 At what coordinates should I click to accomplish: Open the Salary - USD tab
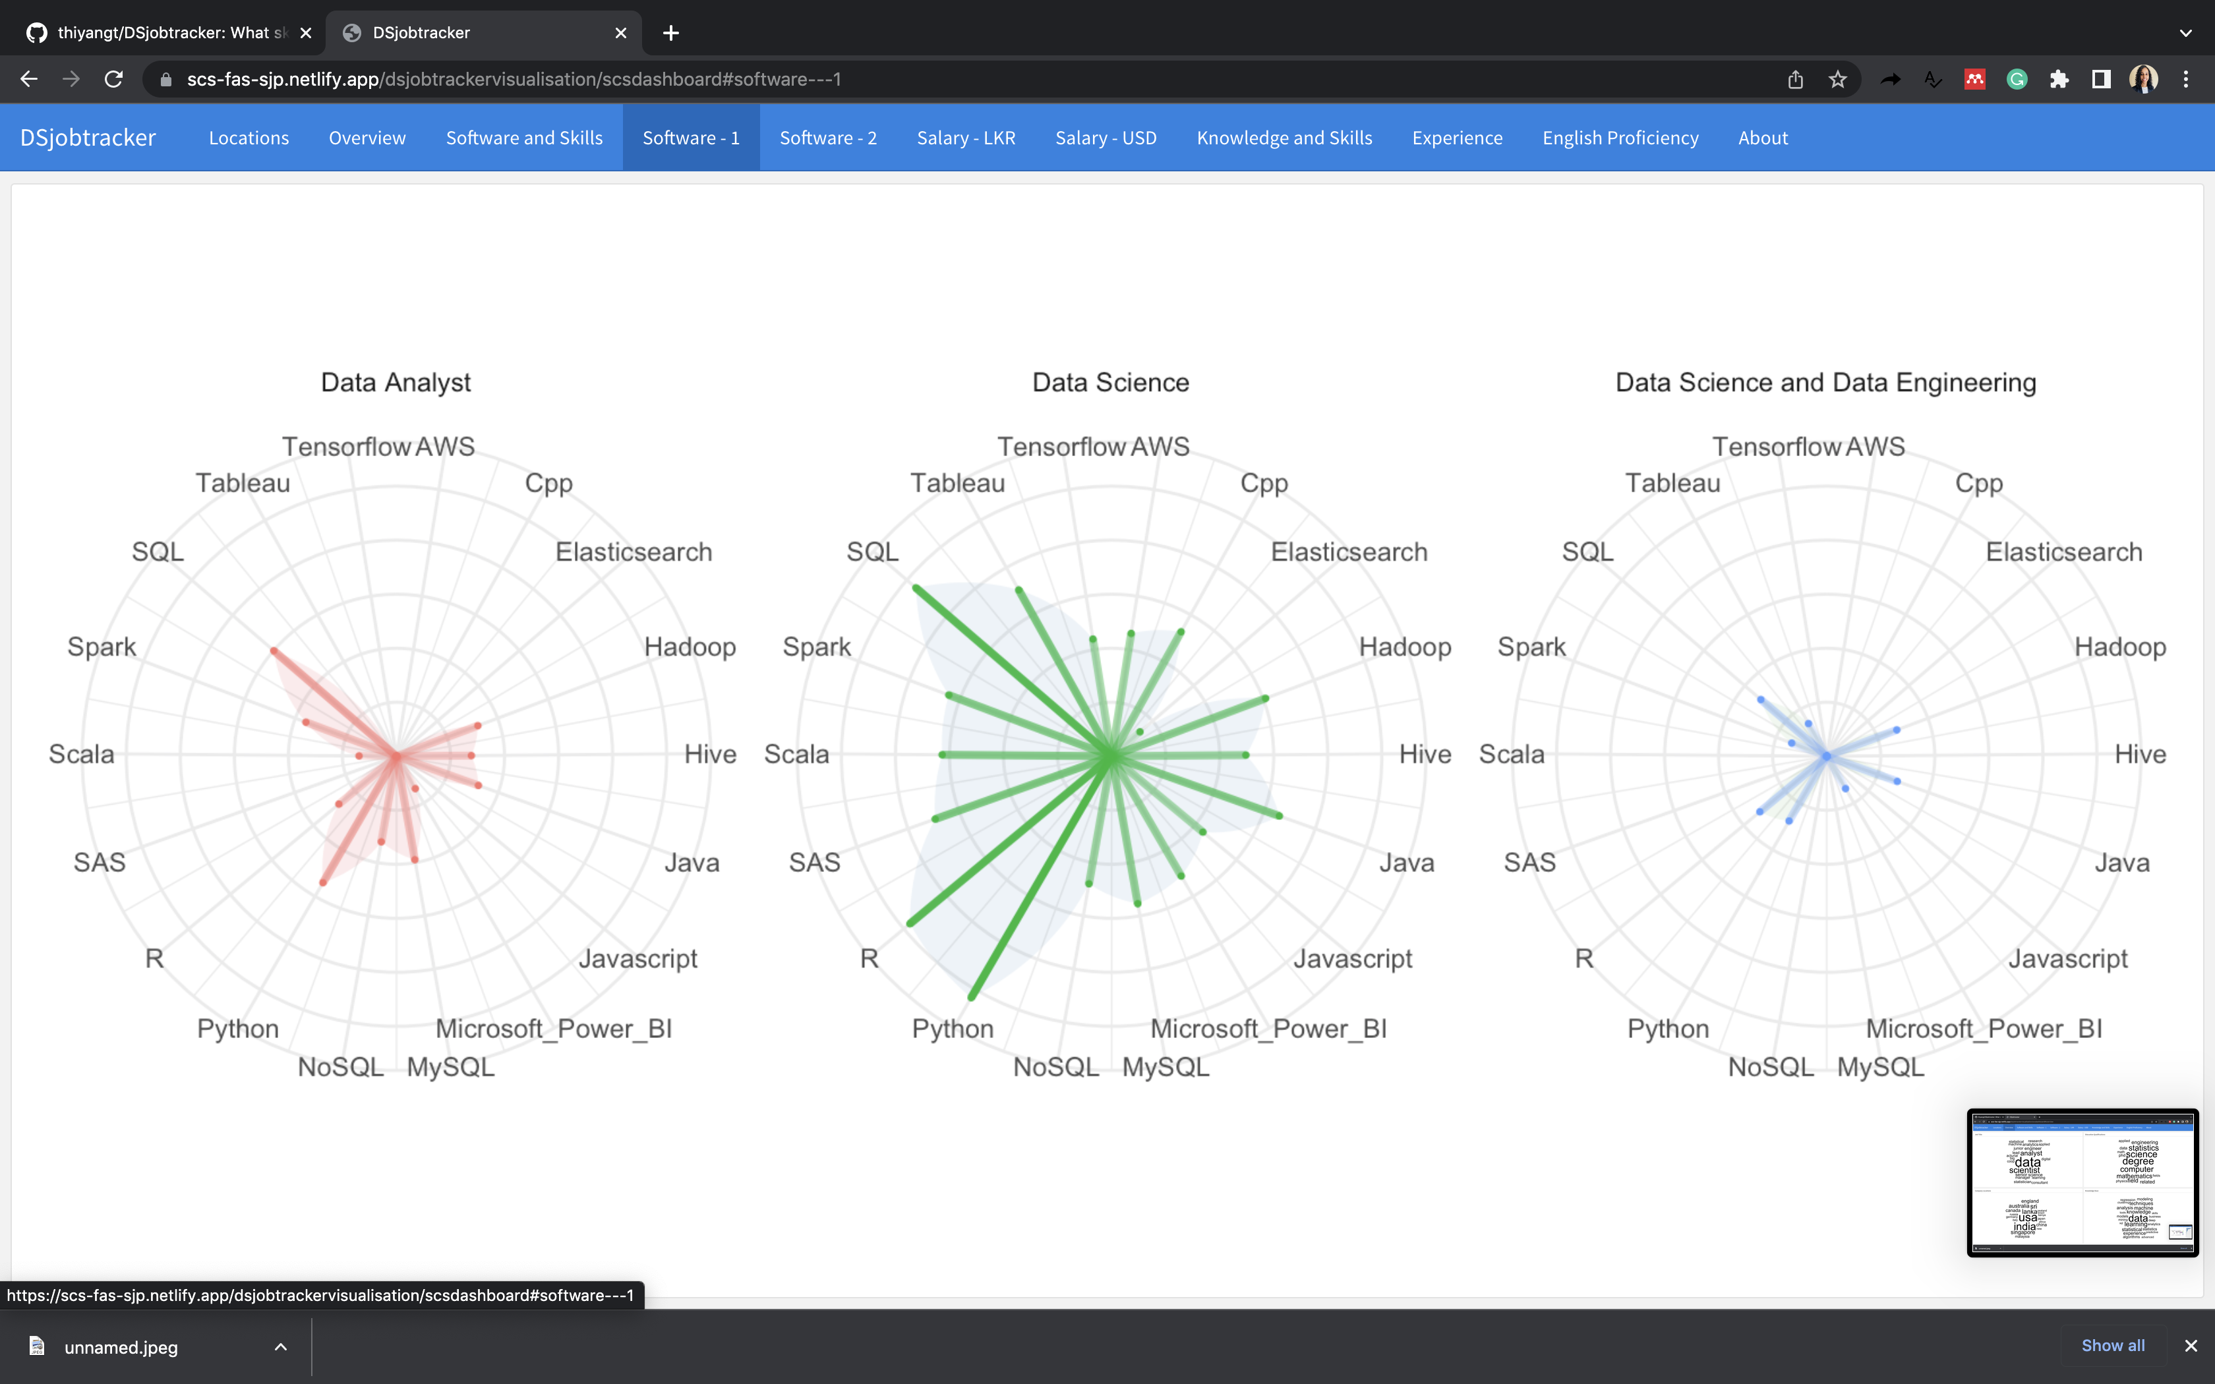click(x=1106, y=137)
